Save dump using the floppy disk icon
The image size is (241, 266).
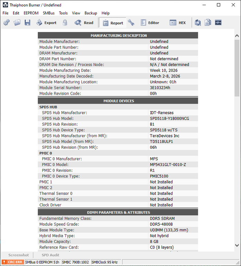tap(27, 23)
